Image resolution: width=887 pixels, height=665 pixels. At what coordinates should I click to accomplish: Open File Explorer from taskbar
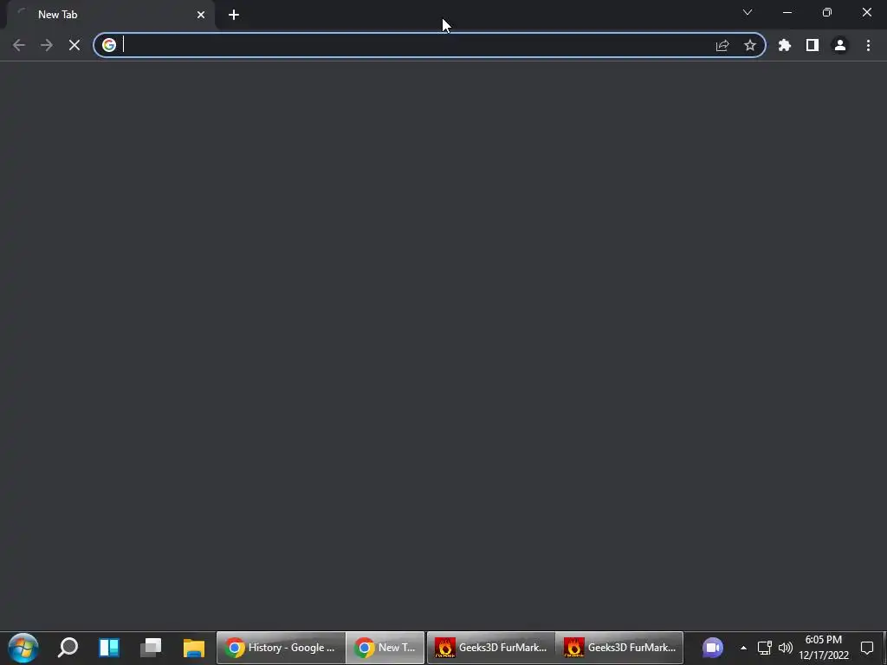tap(193, 648)
